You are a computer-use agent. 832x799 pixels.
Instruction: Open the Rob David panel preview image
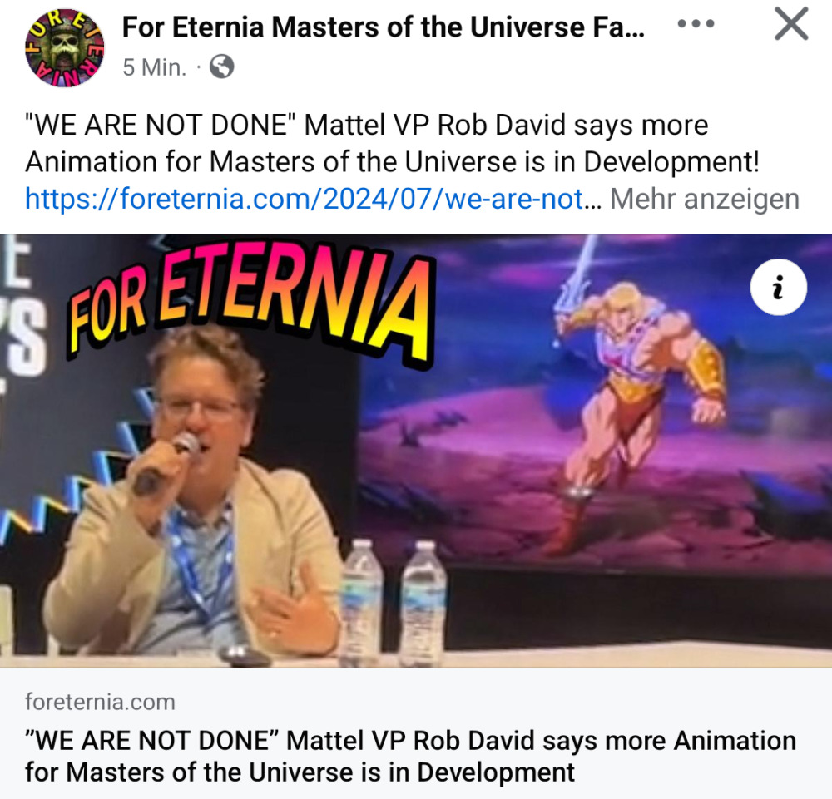416,451
